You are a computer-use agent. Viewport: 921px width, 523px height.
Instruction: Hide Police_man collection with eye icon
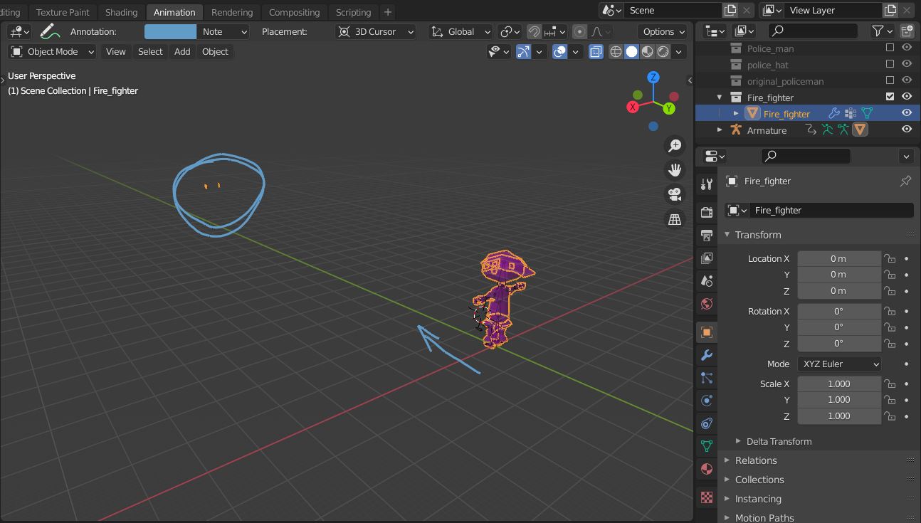tap(907, 48)
